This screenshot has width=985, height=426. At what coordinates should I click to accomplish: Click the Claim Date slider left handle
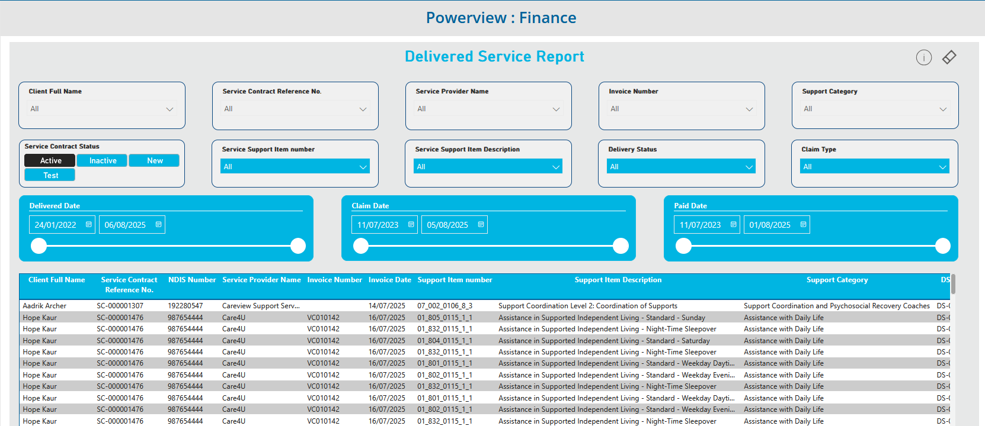pyautogui.click(x=361, y=246)
